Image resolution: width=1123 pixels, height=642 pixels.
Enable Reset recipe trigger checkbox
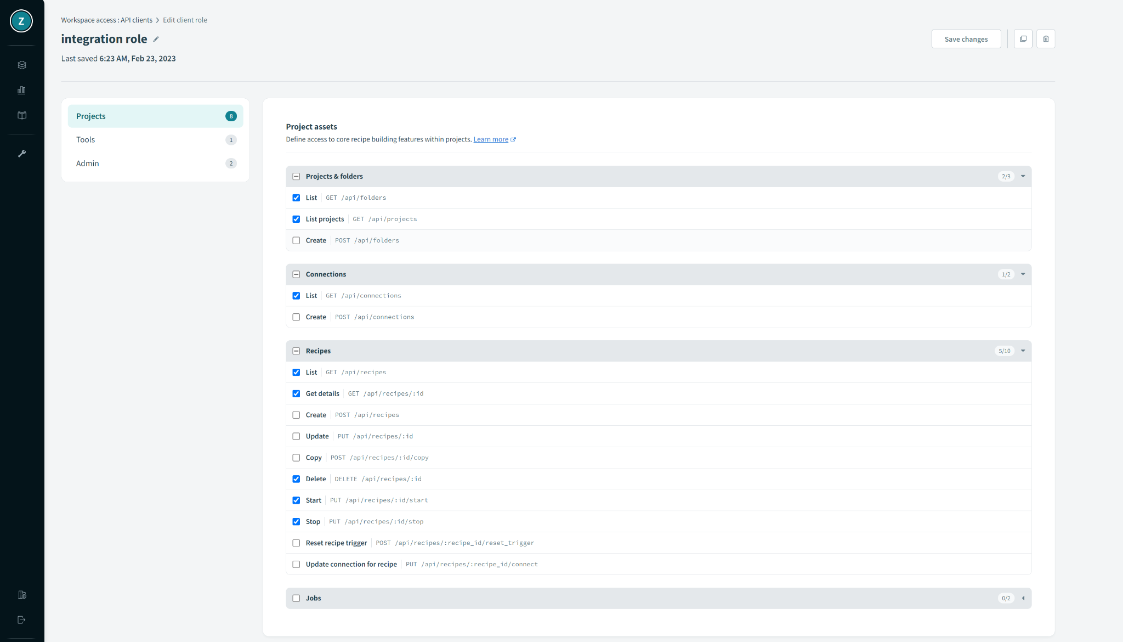(x=296, y=543)
